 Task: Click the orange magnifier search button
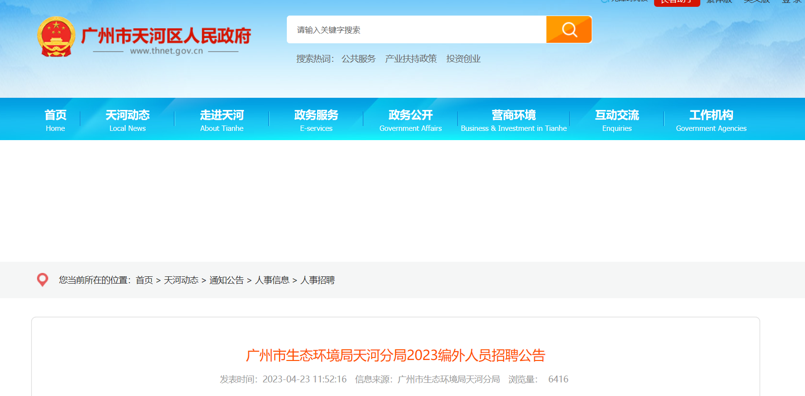569,30
